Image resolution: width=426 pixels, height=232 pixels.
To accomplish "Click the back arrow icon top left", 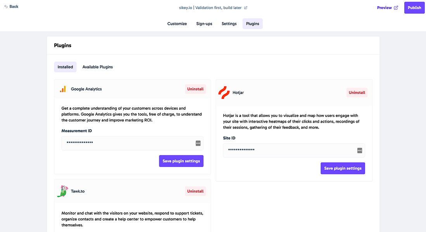I will click(5, 6).
